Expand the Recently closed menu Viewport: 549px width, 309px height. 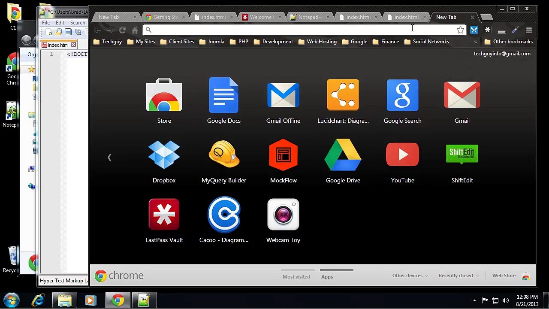click(x=459, y=276)
